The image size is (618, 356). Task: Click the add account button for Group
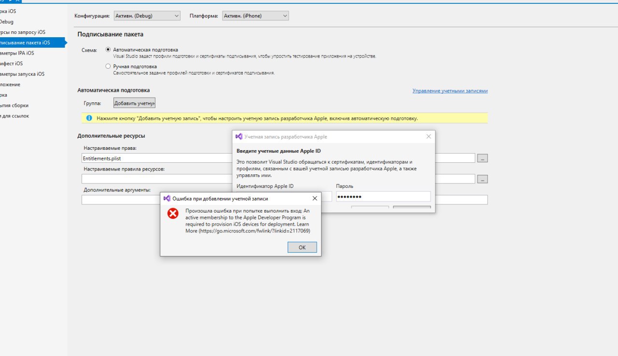click(x=134, y=103)
